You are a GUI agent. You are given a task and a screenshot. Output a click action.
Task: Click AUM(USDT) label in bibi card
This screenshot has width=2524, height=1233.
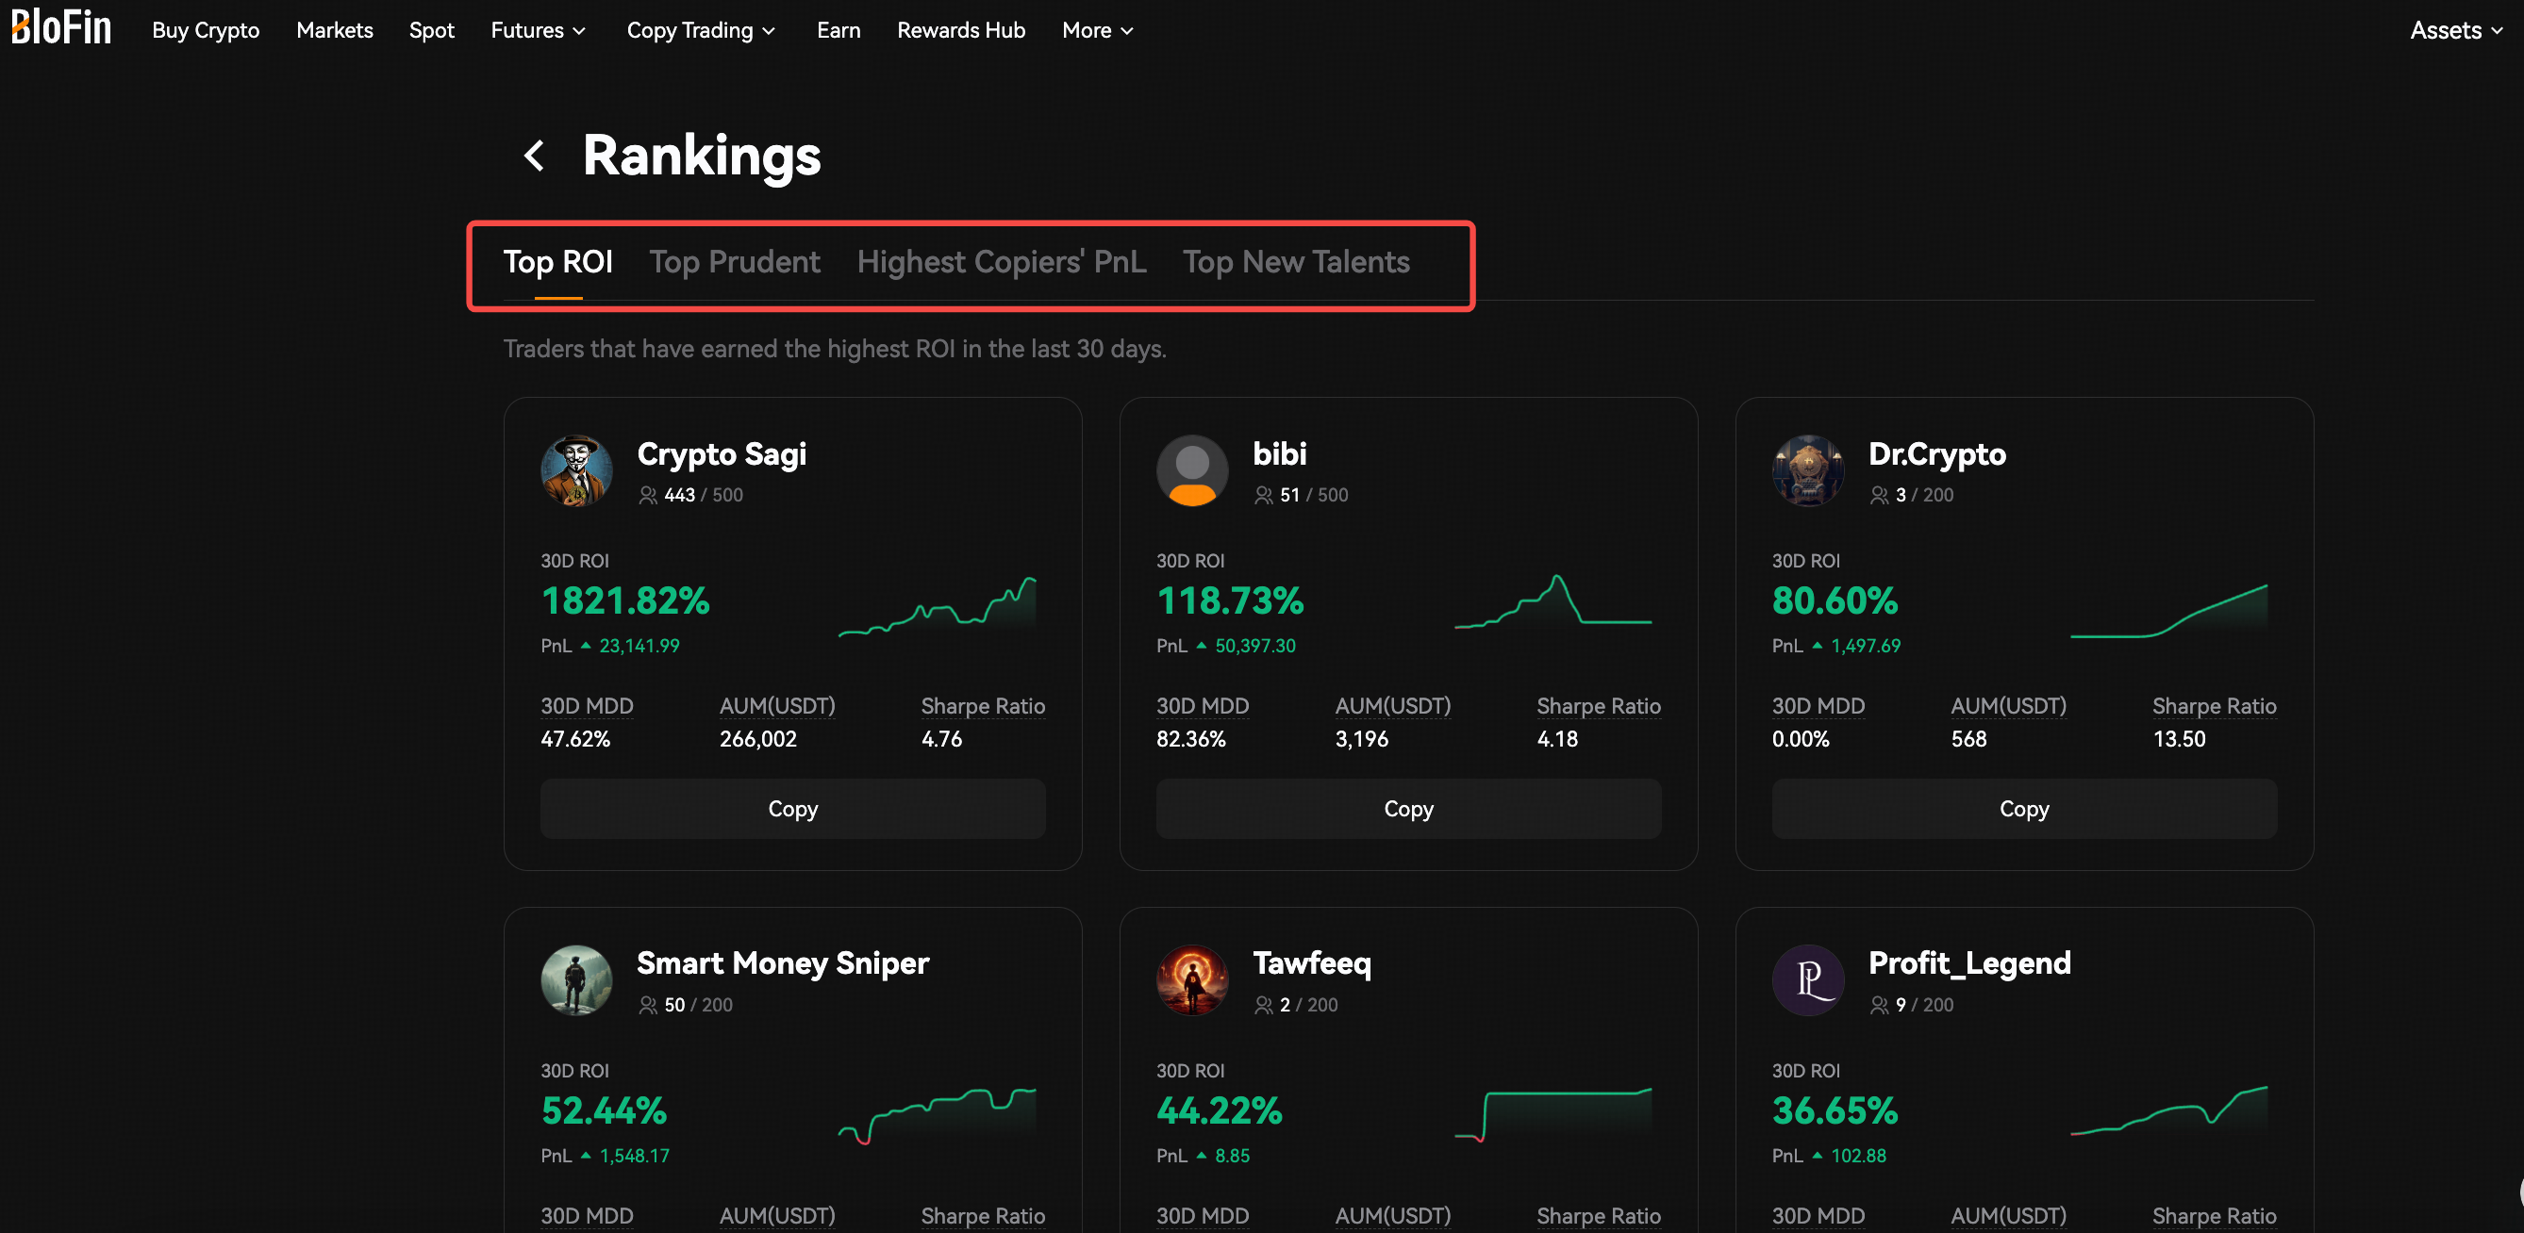click(x=1392, y=706)
